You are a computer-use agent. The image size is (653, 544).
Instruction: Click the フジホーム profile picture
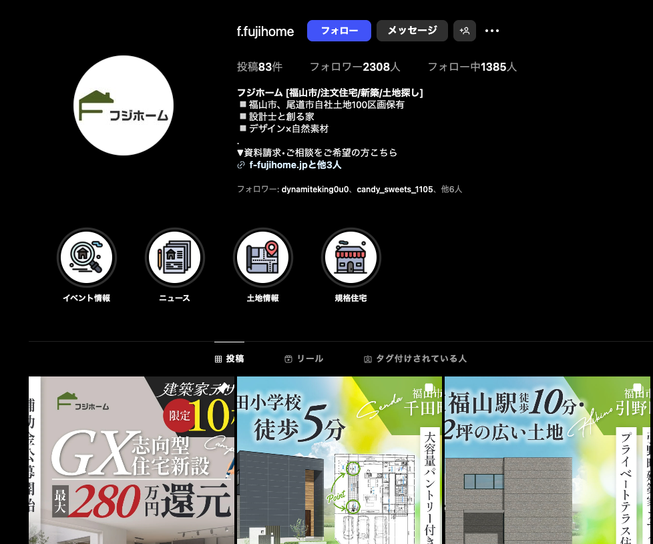[124, 105]
